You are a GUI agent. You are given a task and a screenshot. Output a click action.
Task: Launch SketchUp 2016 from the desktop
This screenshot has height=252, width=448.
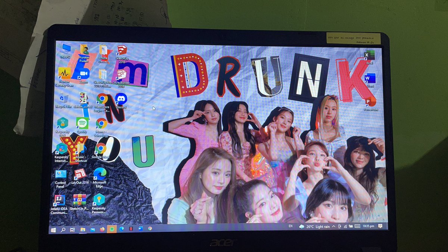point(122,54)
